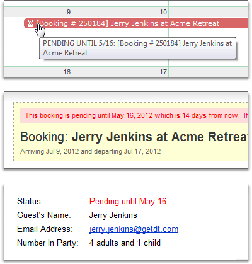
Task: Open booking #250184 Jerry Jenkins calendar event
Action: (x=136, y=23)
